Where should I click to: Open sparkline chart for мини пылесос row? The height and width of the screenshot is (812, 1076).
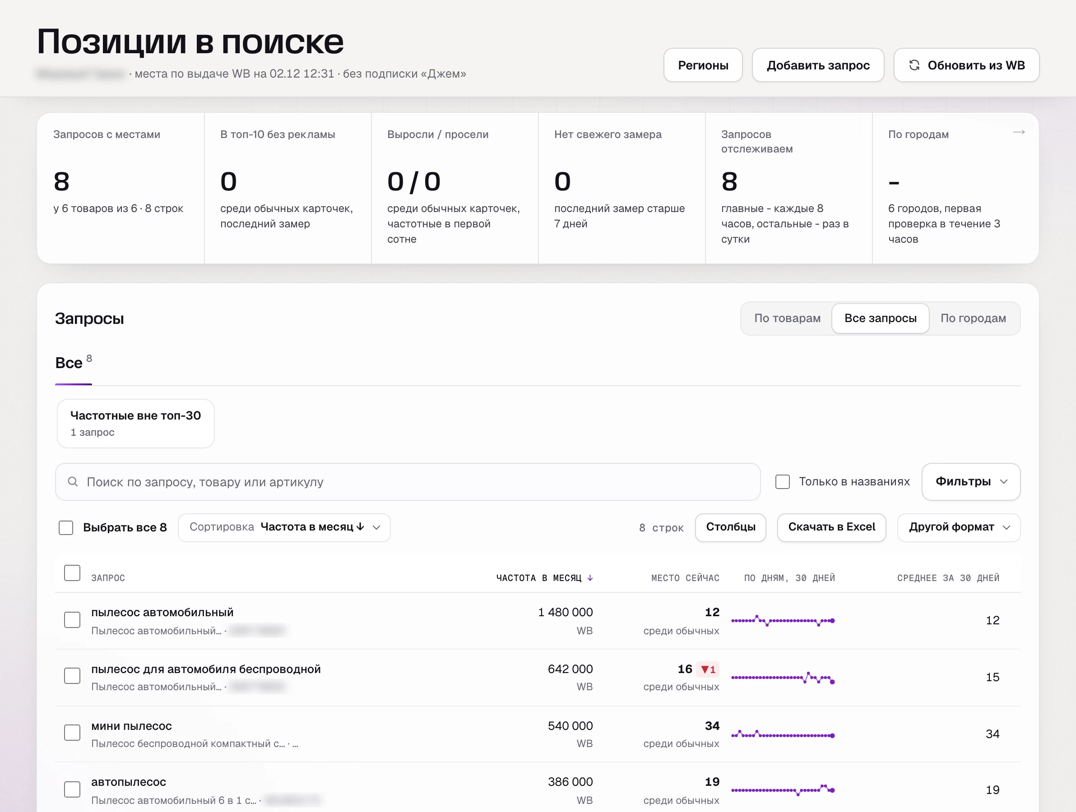pos(783,734)
